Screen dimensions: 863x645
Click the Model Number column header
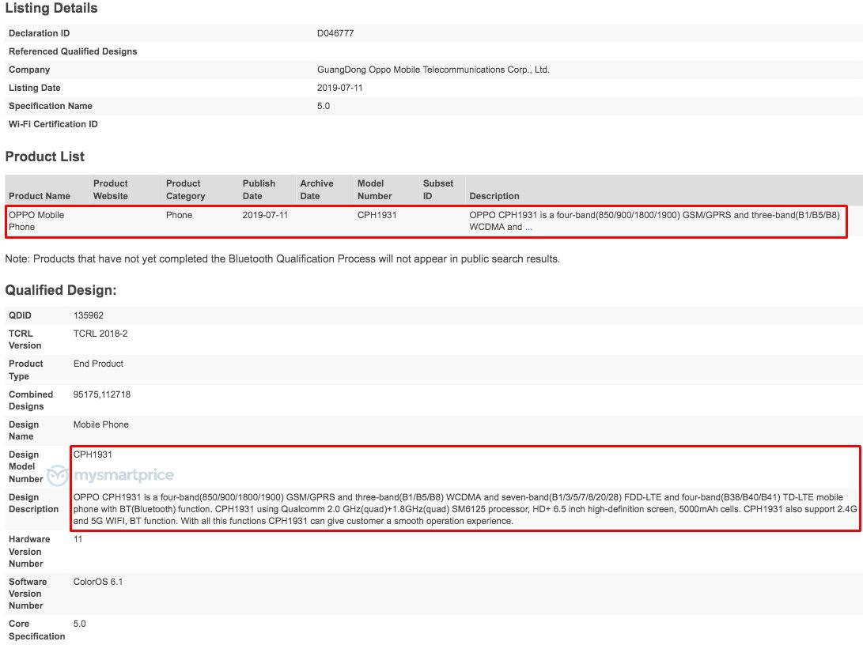pos(375,190)
